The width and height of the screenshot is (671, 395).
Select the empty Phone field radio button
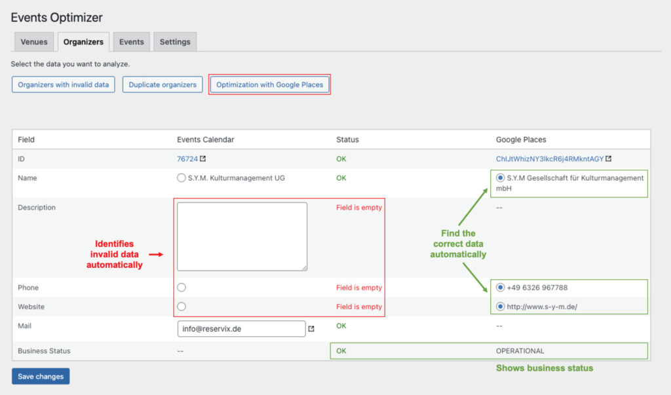[x=182, y=287]
